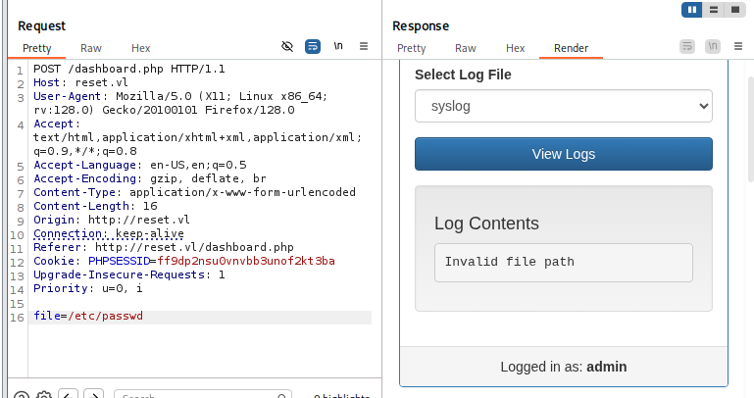Click the 'Invalid file path' output box
This screenshot has width=754, height=398.
564,263
